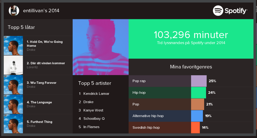Screen dimensions: 257x138
Task: Click The Language album cover image
Action: pos(13,104)
